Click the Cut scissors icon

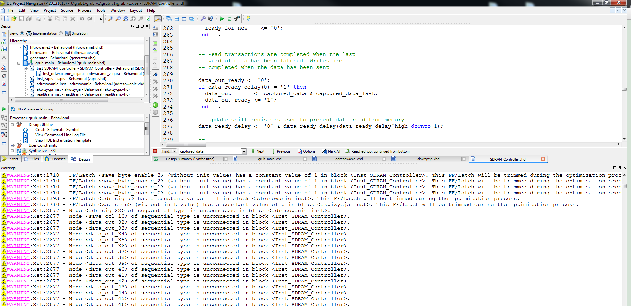(50, 19)
